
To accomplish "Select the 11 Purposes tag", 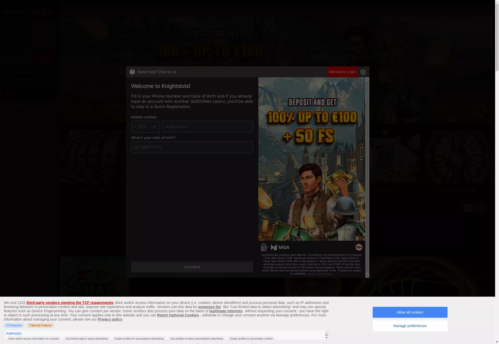I will [x=14, y=326].
